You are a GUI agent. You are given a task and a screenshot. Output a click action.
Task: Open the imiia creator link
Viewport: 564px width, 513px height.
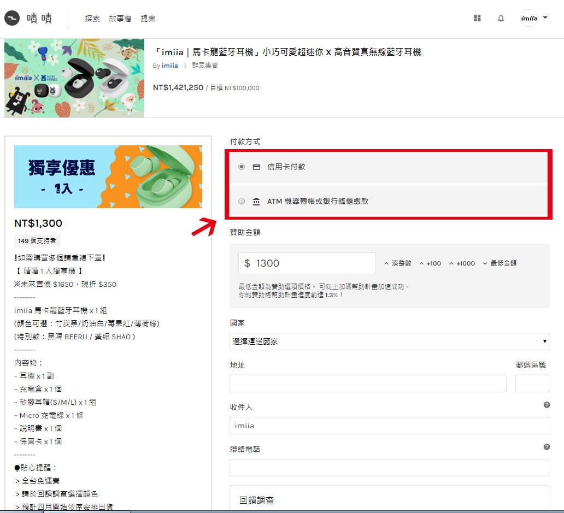pyautogui.click(x=170, y=66)
